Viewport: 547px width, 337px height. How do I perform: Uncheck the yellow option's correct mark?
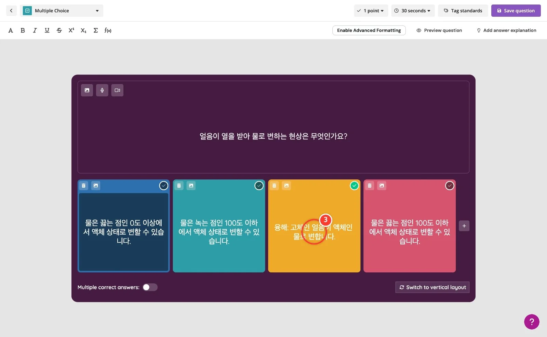point(355,186)
